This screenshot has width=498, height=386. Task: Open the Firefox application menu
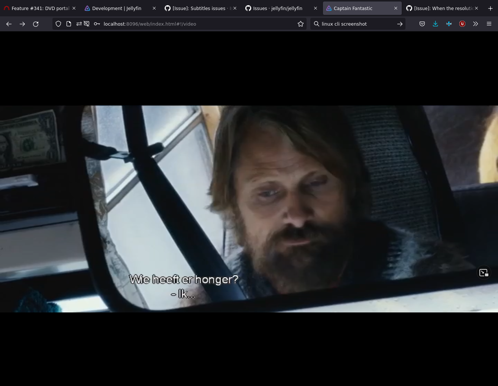click(x=489, y=24)
